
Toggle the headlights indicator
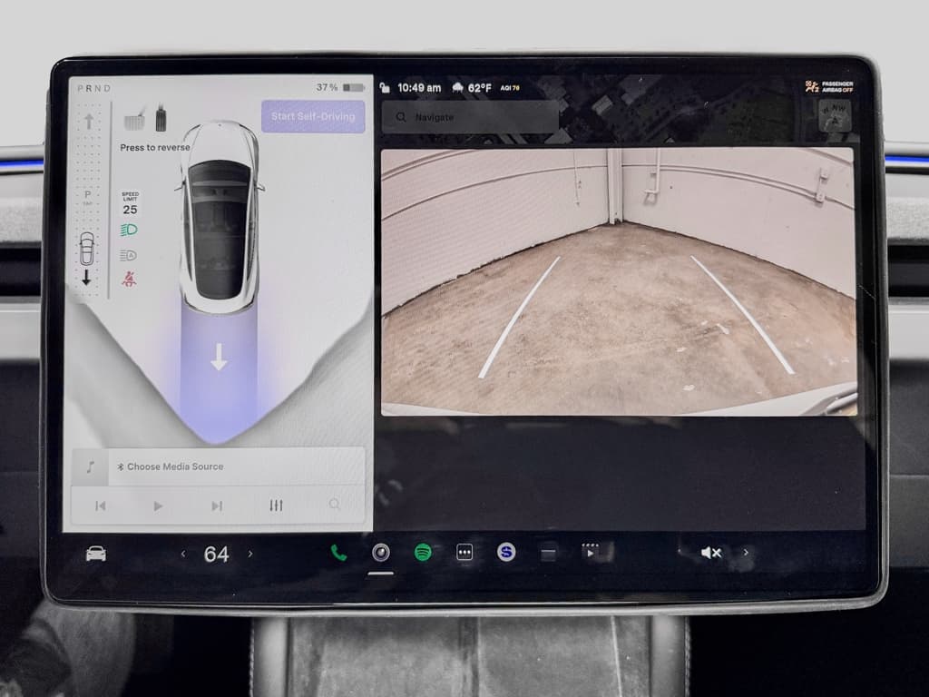coord(129,231)
